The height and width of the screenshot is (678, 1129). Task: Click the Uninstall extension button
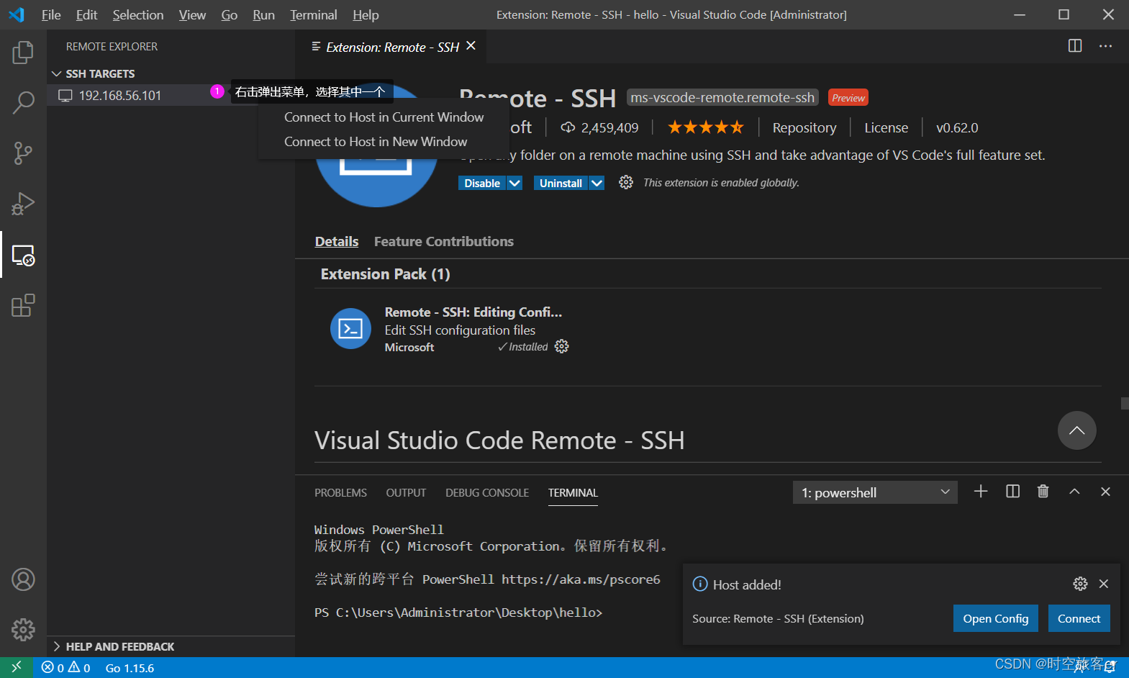pyautogui.click(x=561, y=183)
